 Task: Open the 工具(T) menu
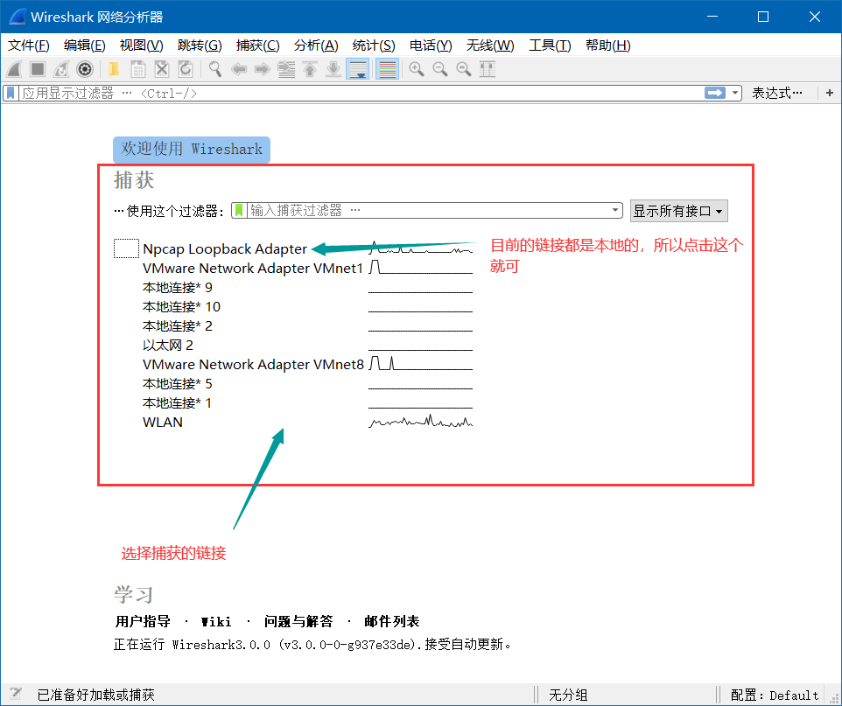(x=550, y=45)
